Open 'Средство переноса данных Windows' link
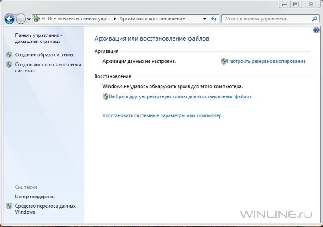Image resolution: width=323 pixels, height=227 pixels. click(x=45, y=209)
